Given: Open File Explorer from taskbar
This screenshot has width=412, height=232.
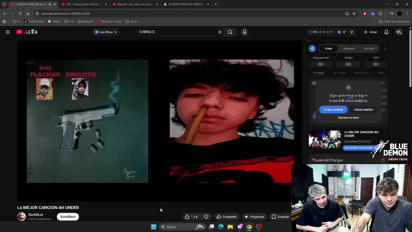Looking at the screenshot, I should pyautogui.click(x=230, y=227).
